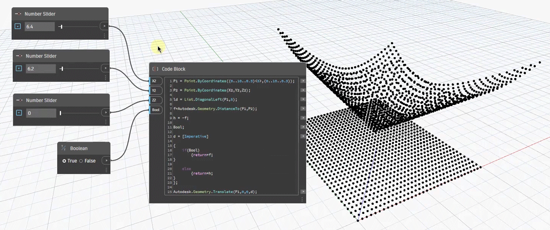This screenshot has height=230, width=550.
Task: Click Code Block output port for Bool; line
Action: click(303, 126)
